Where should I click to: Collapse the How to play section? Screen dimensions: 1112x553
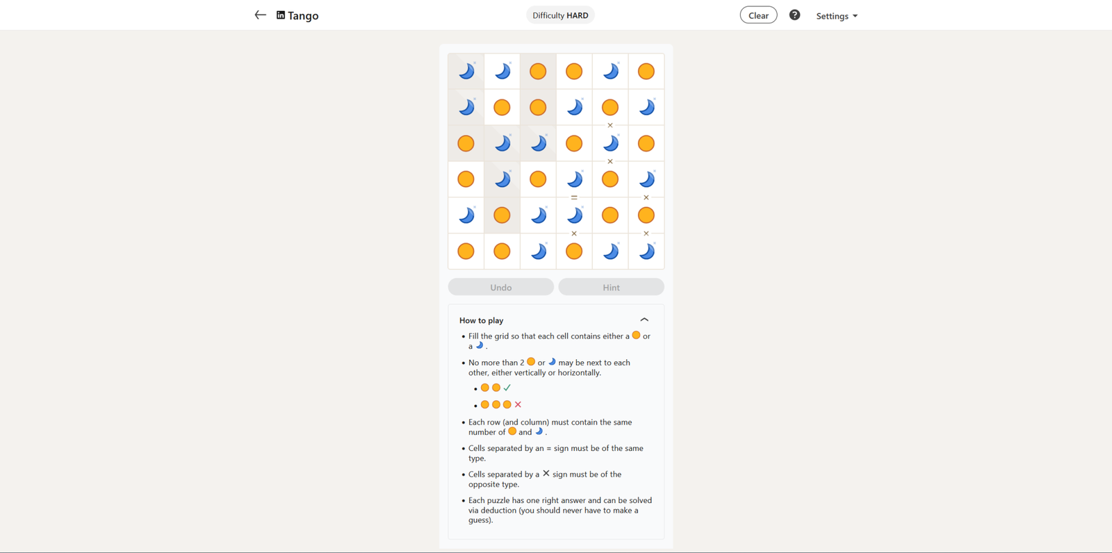click(x=644, y=320)
